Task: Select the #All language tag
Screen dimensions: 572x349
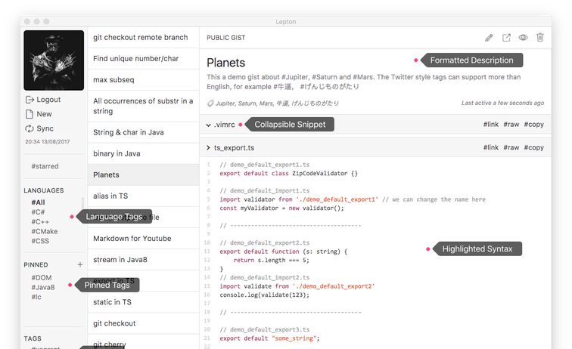Action: coord(38,202)
